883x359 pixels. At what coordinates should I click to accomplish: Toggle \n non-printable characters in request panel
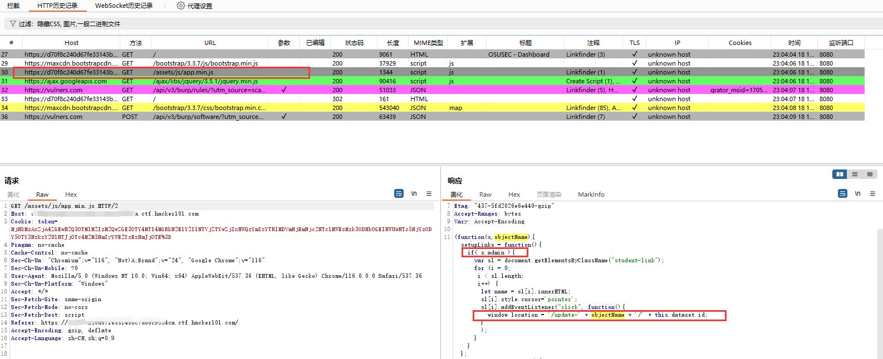[x=414, y=193]
